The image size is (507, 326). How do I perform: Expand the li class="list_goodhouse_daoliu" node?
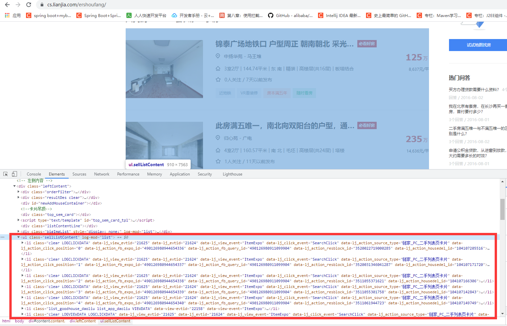click(22, 309)
